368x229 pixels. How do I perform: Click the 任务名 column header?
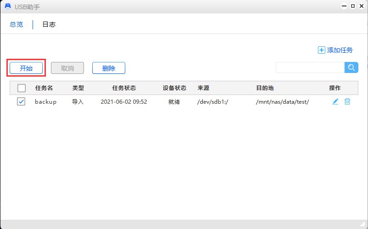pos(44,88)
